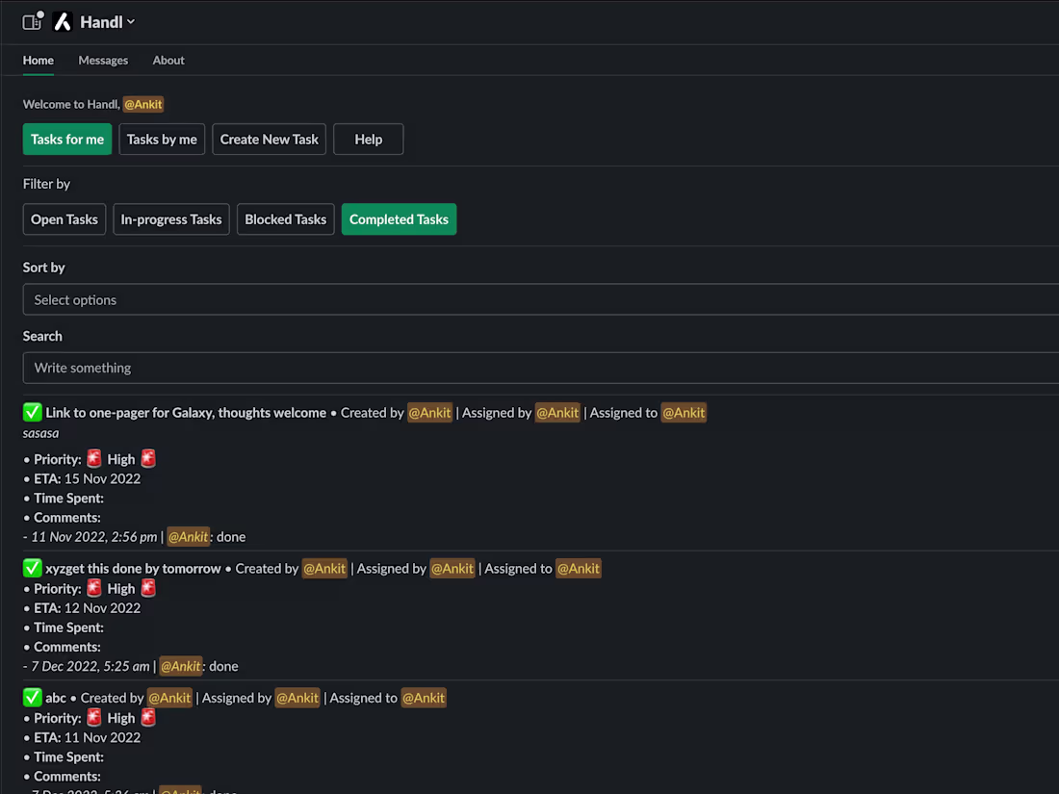The image size is (1059, 794).
Task: Enable the In-progress Tasks filter
Action: [170, 219]
